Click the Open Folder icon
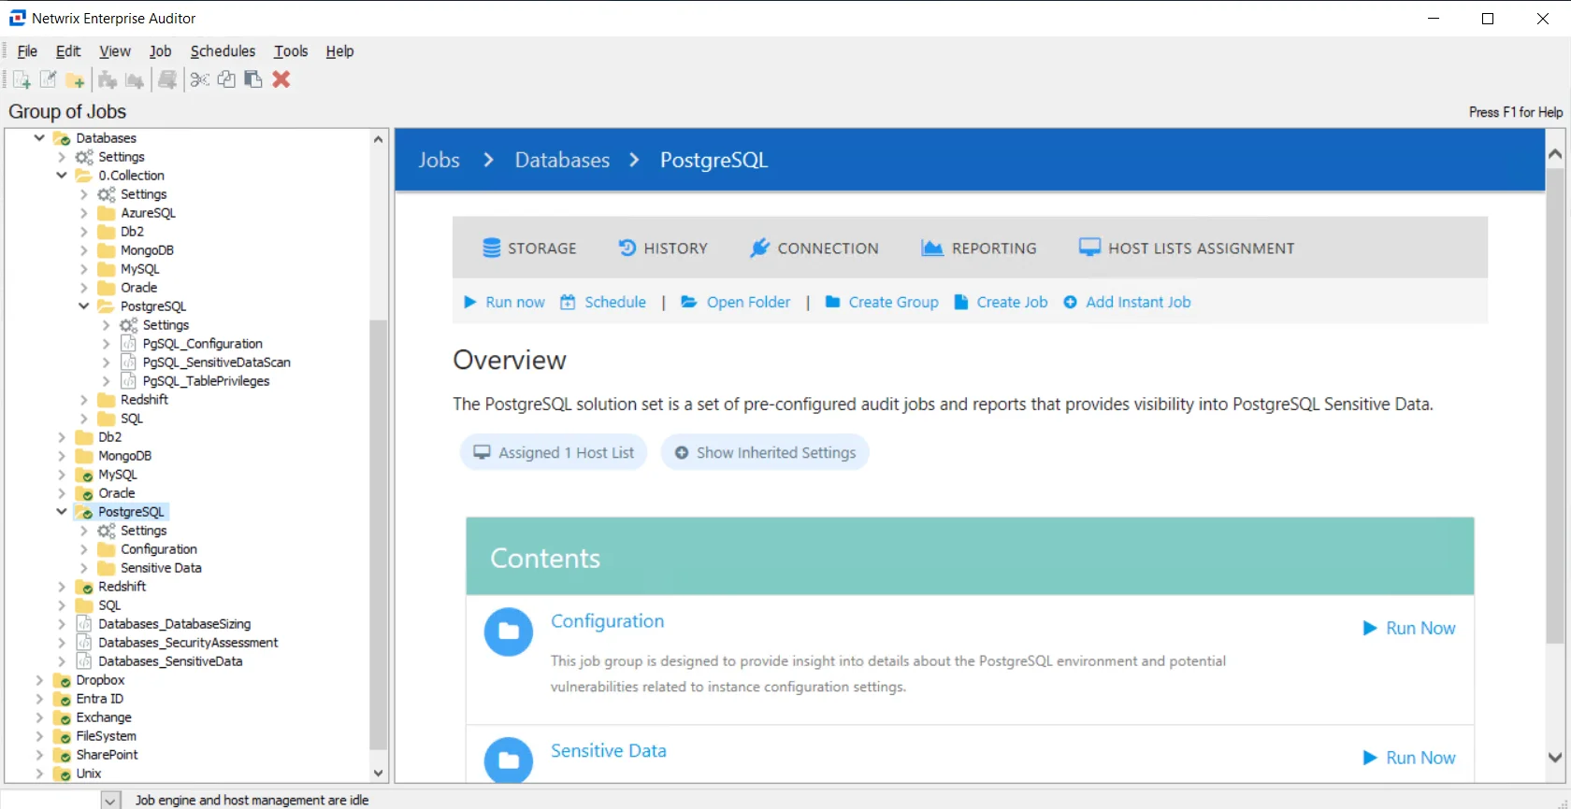1571x809 pixels. pyautogui.click(x=689, y=302)
